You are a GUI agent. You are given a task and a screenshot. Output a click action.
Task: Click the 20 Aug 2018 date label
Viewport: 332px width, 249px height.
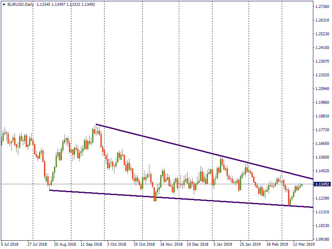(65, 245)
